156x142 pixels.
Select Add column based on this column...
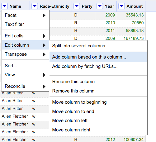tap(98, 57)
